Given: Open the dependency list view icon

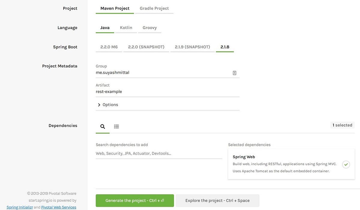Looking at the screenshot, I should click(116, 126).
